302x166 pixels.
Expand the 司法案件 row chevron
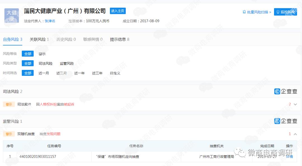point(295,104)
